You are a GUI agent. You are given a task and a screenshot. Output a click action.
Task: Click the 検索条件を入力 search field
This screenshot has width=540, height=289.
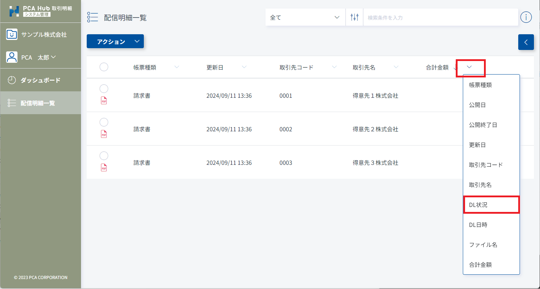440,17
